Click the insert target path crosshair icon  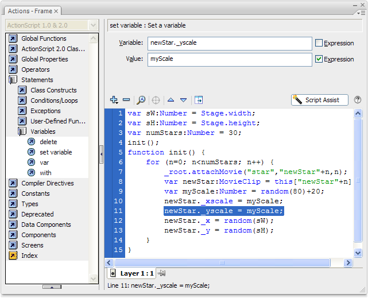tap(156, 100)
